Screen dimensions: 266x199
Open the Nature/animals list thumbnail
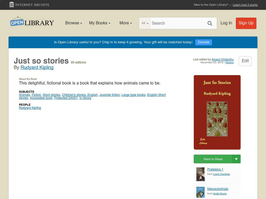pyautogui.click(x=200, y=192)
